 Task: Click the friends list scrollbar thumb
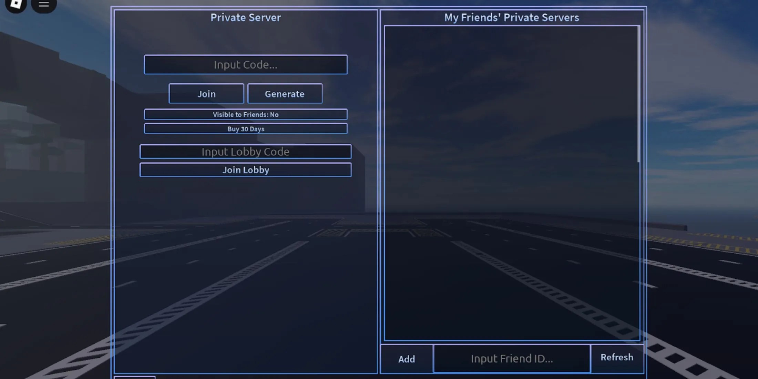click(638, 93)
